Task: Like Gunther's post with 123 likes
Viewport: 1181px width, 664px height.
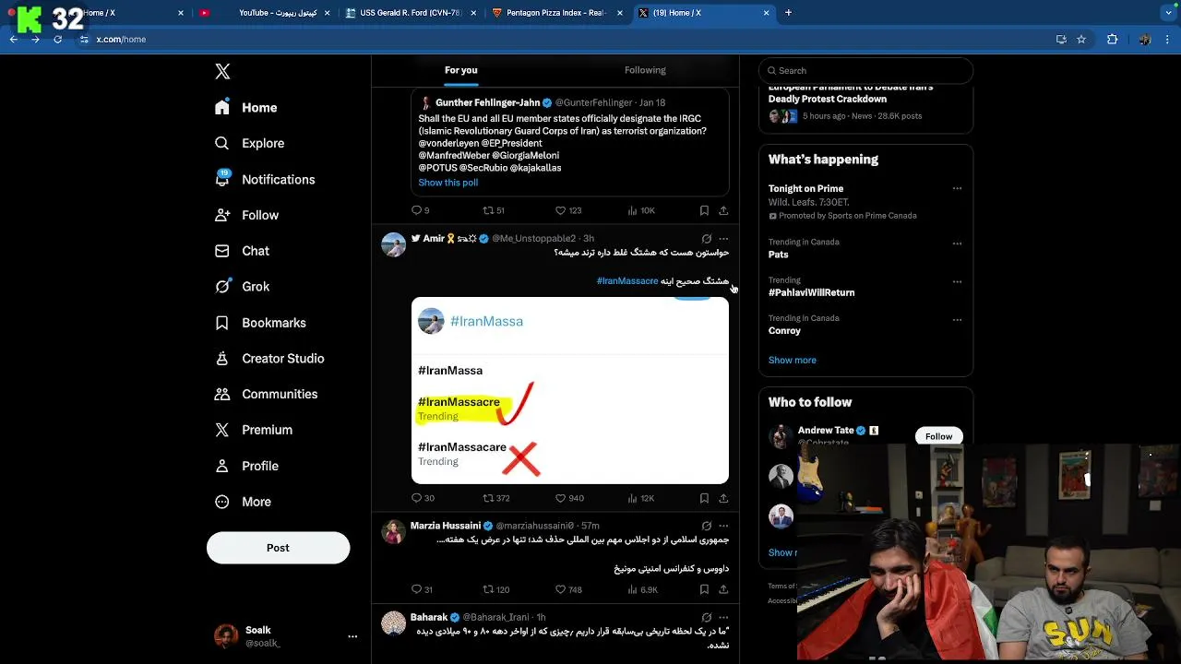Action: click(x=568, y=210)
